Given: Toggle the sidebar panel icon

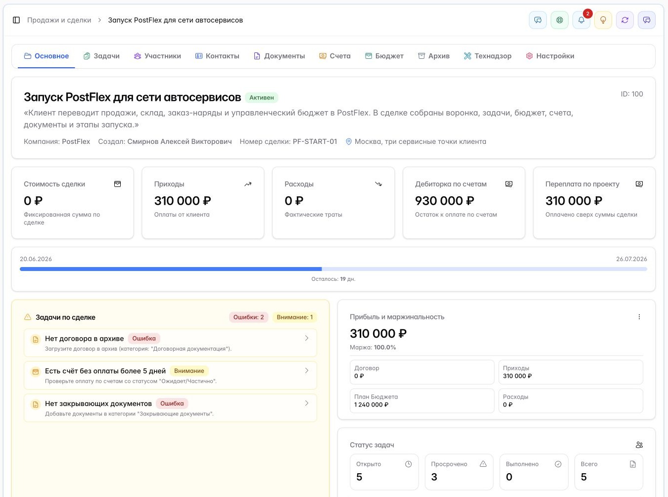Looking at the screenshot, I should (16, 20).
